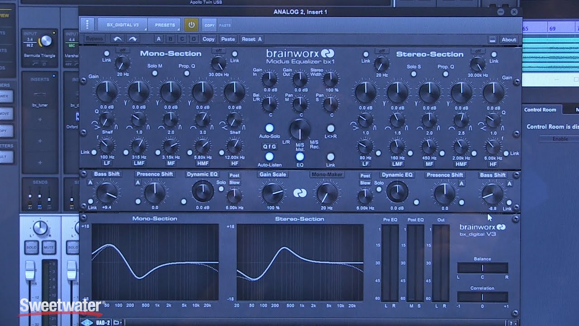Click the Bypass button
Screen dimensions: 579x326
tap(94, 39)
